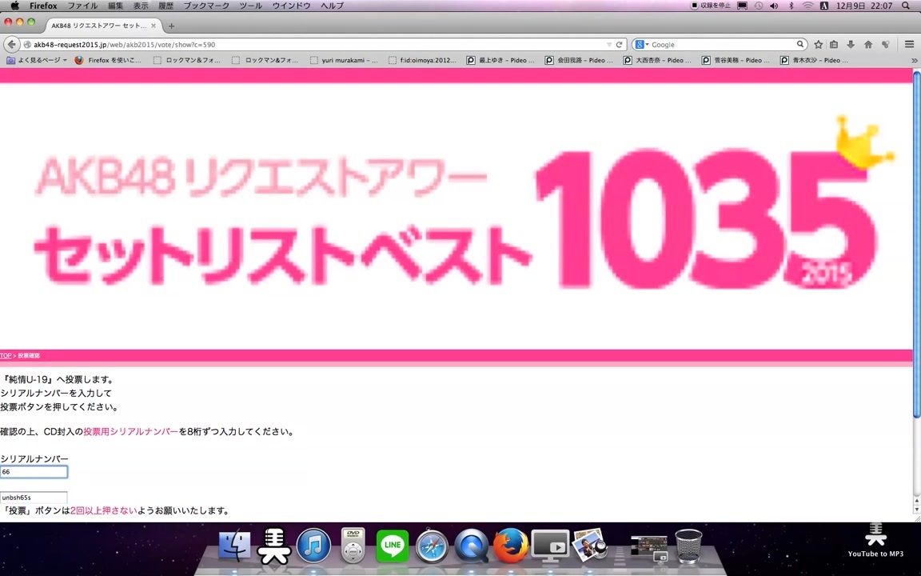Open the minimized window thumbnail in the Dock
921x576 pixels.
(x=648, y=548)
